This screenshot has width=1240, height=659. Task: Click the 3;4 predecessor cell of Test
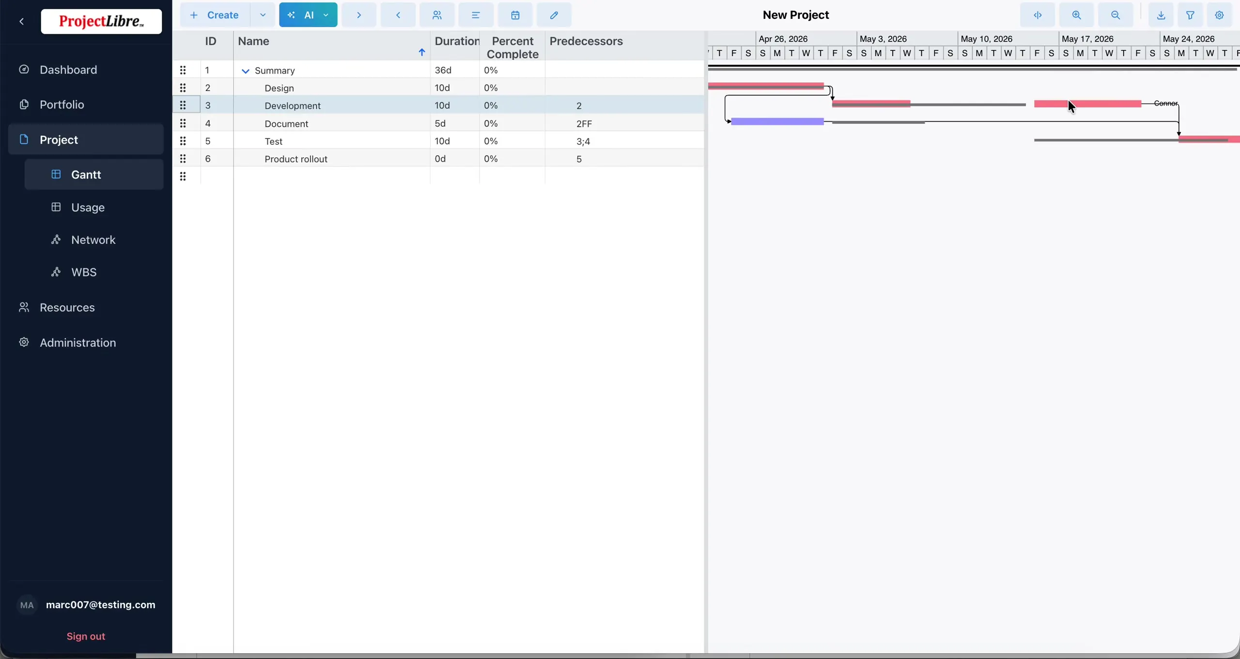coord(624,141)
